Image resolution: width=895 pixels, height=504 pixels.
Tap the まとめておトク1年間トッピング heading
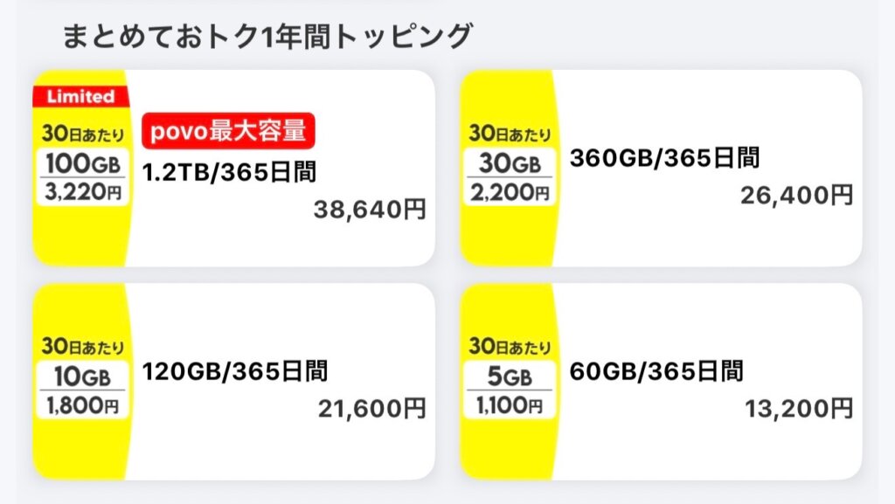pyautogui.click(x=267, y=37)
